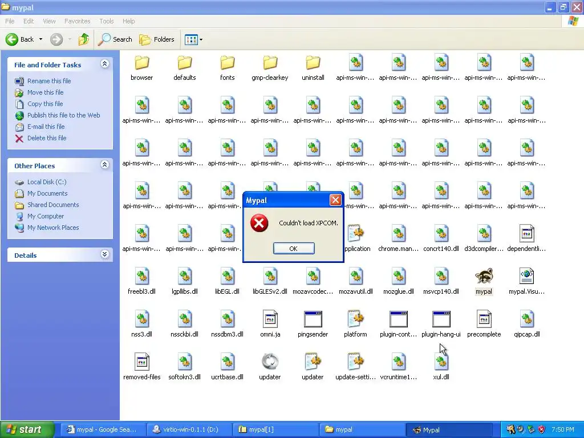Click E-mail this file
584x438 pixels.
[46, 127]
